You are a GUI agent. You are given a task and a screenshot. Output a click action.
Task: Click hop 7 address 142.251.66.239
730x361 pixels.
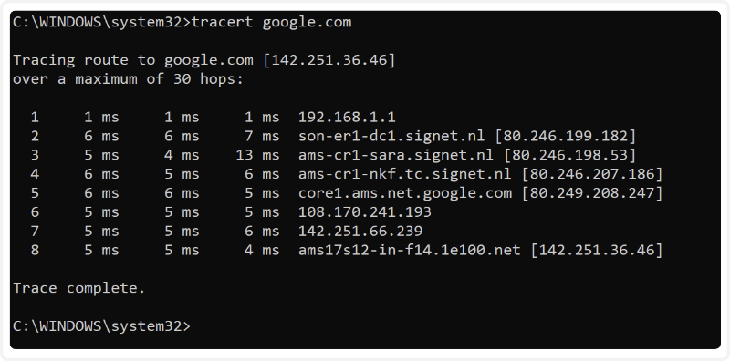click(360, 232)
